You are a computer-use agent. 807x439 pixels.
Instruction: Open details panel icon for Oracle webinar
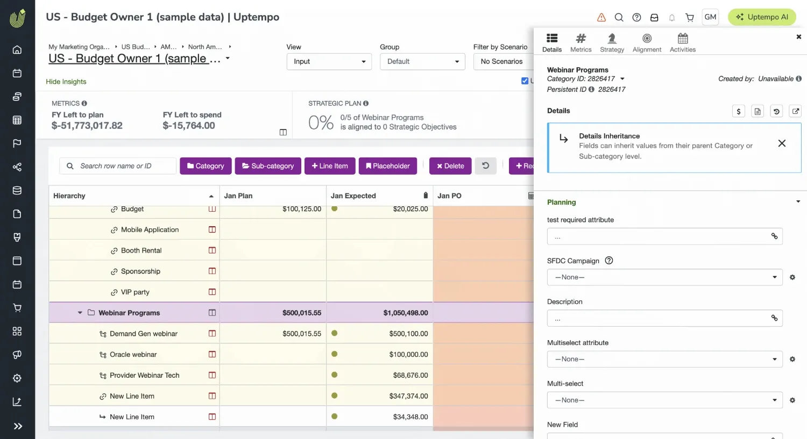click(212, 355)
